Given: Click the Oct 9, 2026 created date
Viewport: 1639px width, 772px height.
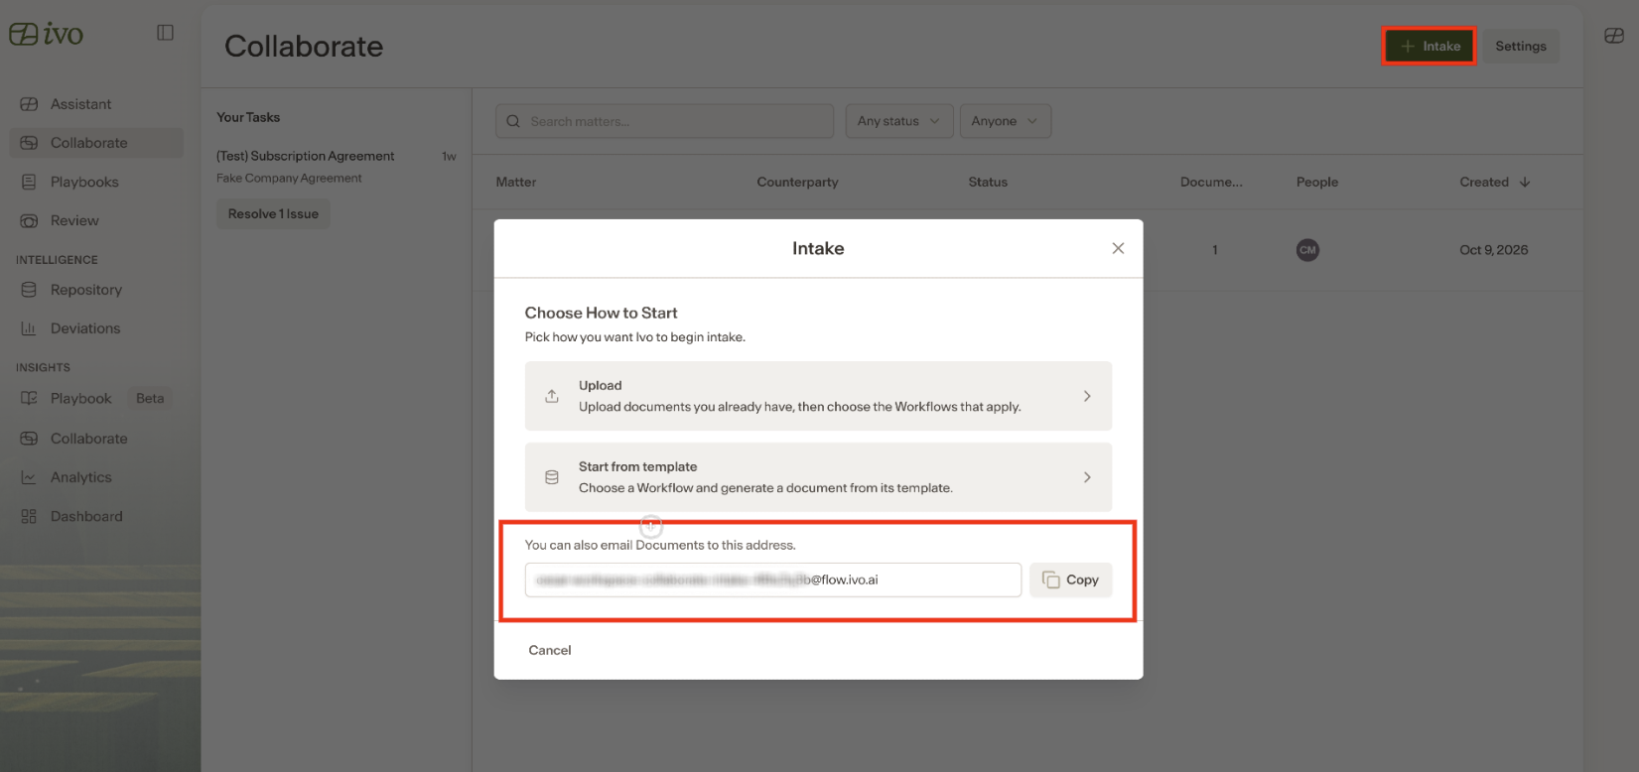Looking at the screenshot, I should click(x=1493, y=250).
